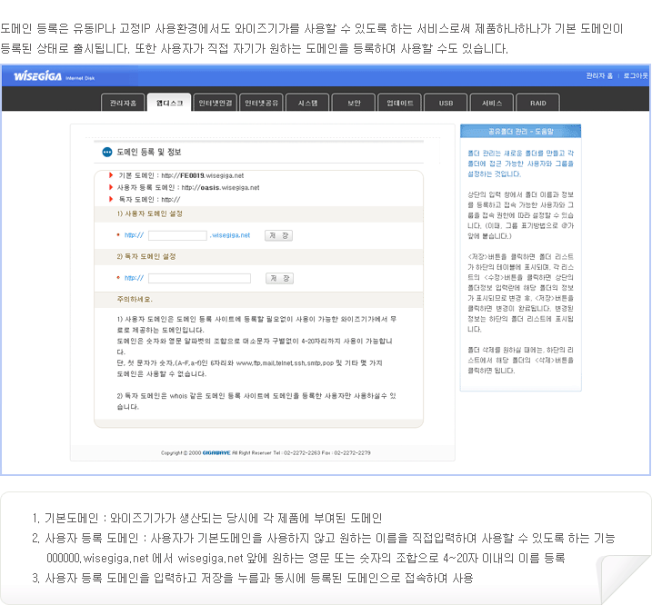
Task: Select the 서비스 tab
Action: coord(492,103)
